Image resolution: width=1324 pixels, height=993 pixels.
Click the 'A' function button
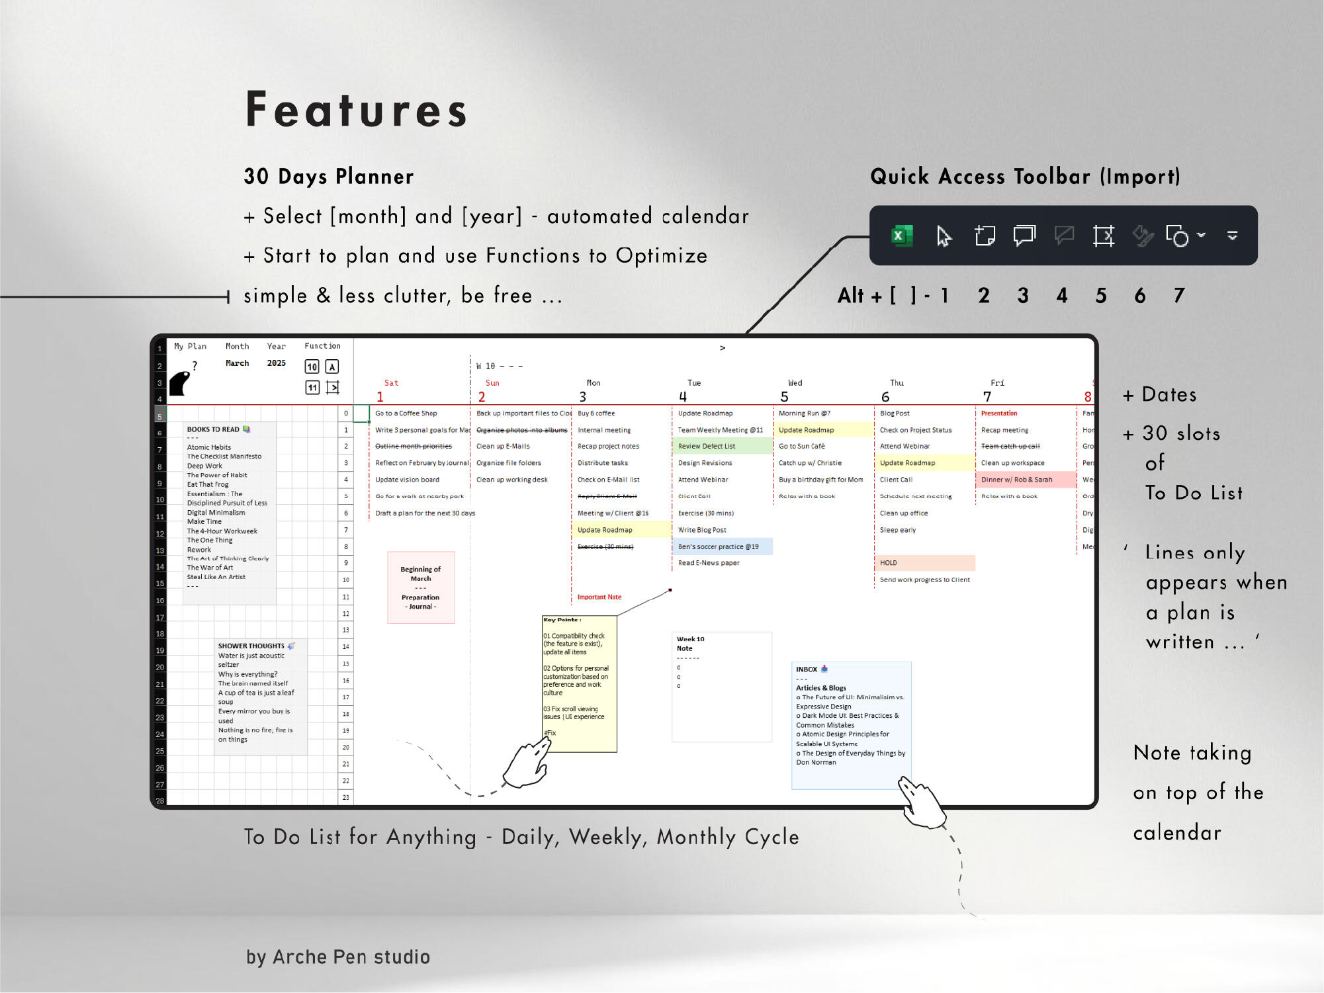click(x=332, y=367)
